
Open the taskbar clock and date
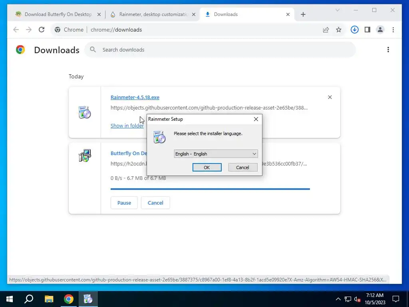pyautogui.click(x=375, y=299)
